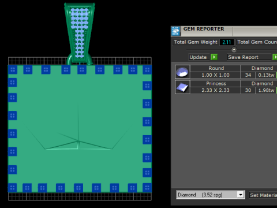The width and height of the screenshot is (277, 208).
Task: Click the 1.98tw weight of Princess row
Action: (x=266, y=90)
